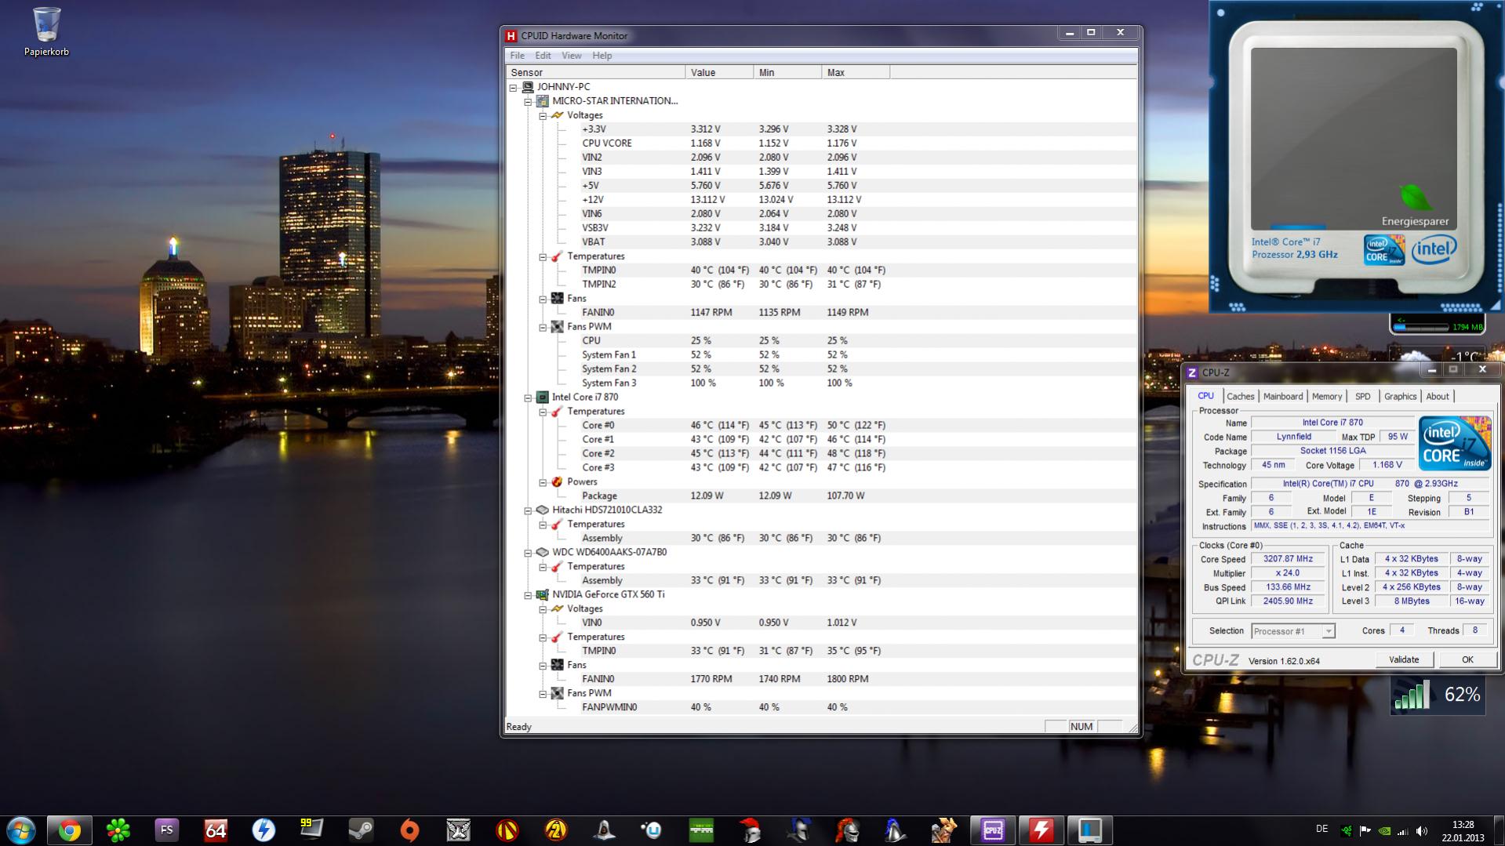The width and height of the screenshot is (1505, 846).
Task: Open the green circuit board taskbar icon
Action: pos(701,830)
